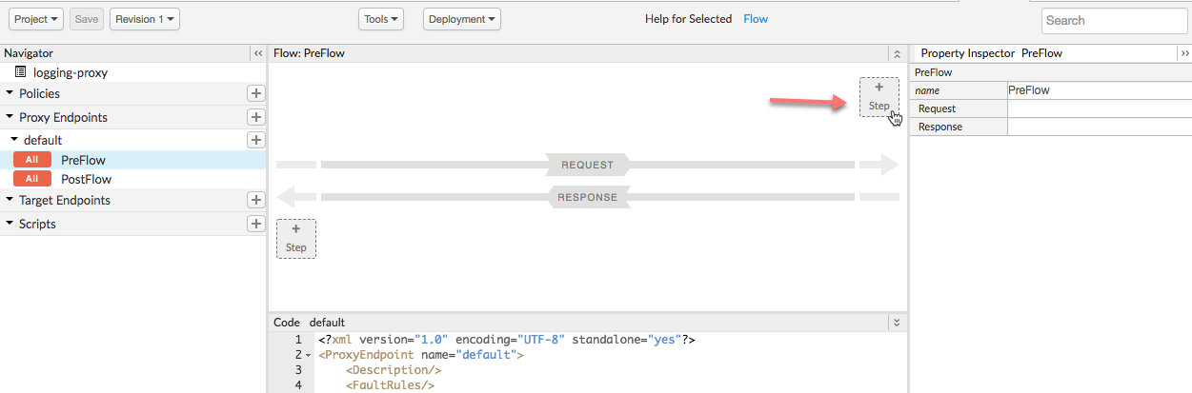The height and width of the screenshot is (393, 1192).
Task: Add a new proxy endpoint with plus icon
Action: [x=255, y=117]
